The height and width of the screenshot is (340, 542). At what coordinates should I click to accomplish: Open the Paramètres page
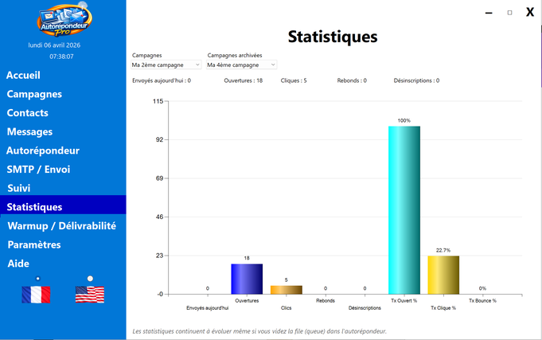(34, 244)
